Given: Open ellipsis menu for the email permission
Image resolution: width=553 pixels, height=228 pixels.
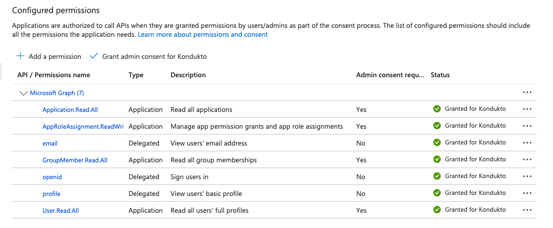Looking at the screenshot, I should click(527, 143).
